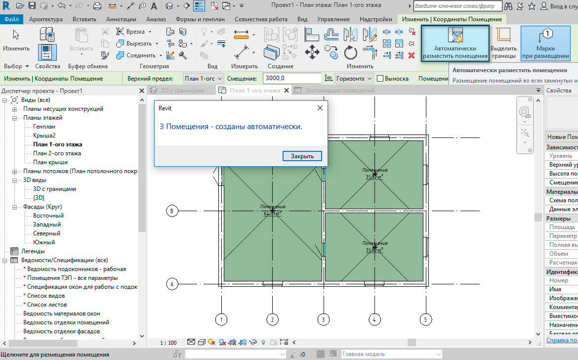Click the Rotate tool in Modify panel

coord(350,52)
